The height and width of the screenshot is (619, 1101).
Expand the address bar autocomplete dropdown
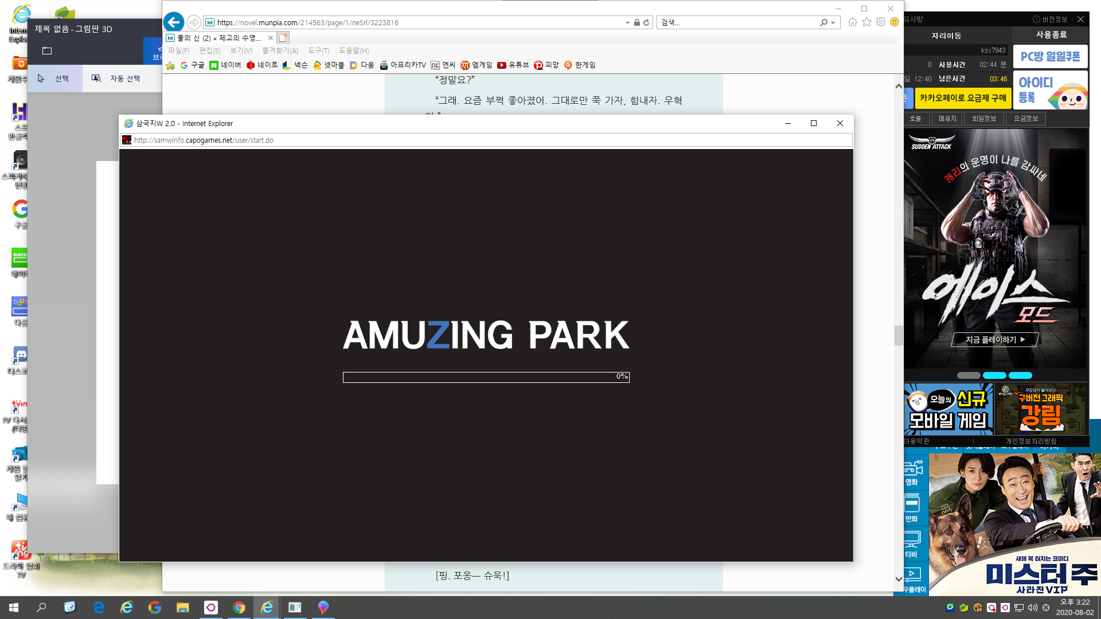[627, 23]
